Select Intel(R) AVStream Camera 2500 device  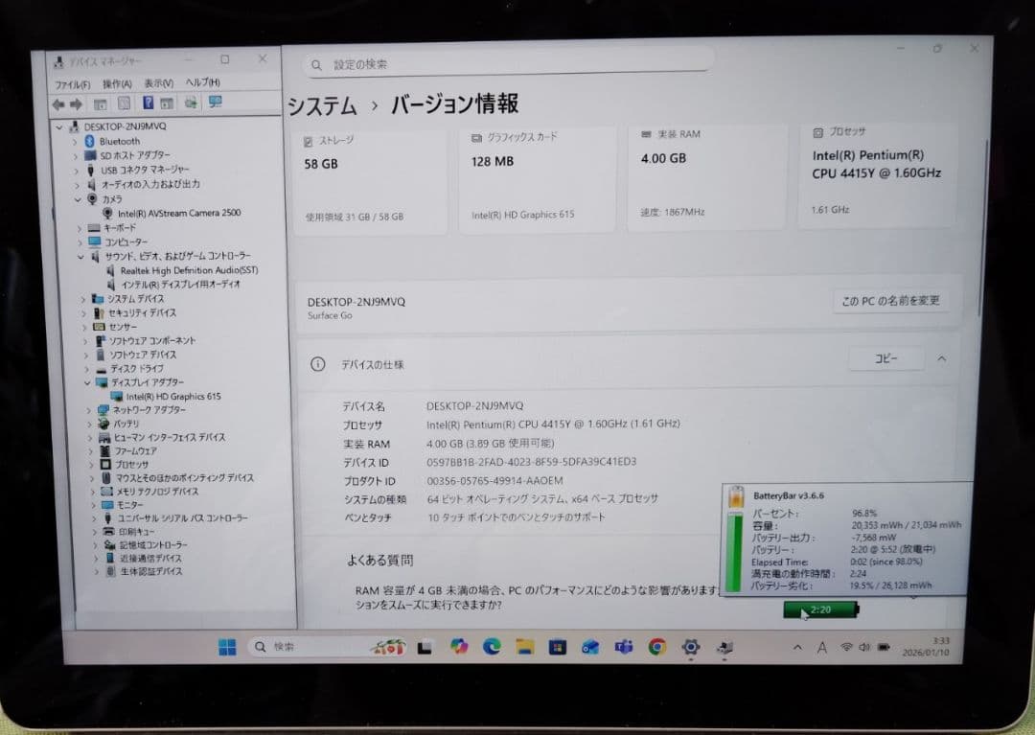pos(179,213)
